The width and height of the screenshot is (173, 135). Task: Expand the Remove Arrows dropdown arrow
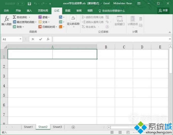[98, 27]
